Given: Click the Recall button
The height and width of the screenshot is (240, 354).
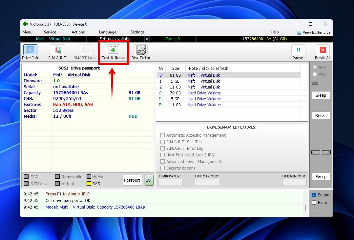Looking at the screenshot, I should 321,116.
